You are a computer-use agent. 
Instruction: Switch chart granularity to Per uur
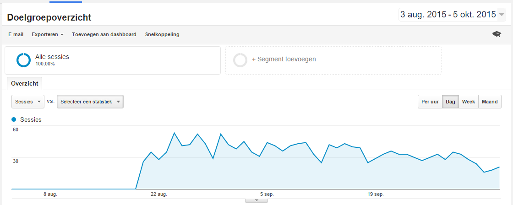[x=430, y=102]
